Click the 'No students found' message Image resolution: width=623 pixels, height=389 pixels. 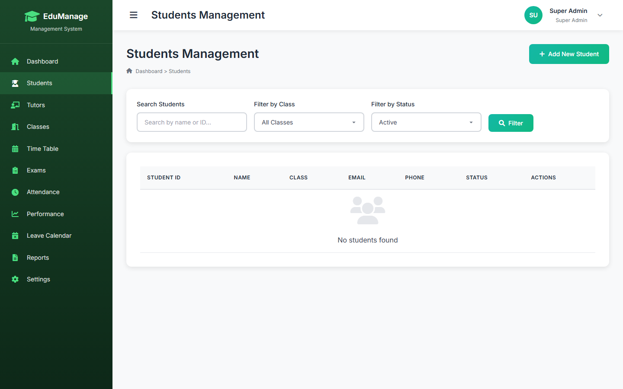pyautogui.click(x=368, y=240)
